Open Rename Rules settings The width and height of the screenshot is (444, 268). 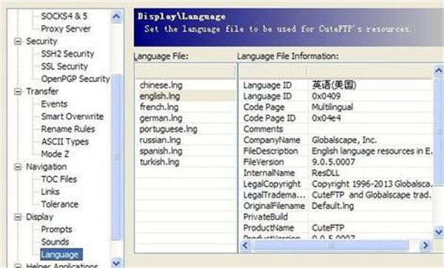(68, 129)
